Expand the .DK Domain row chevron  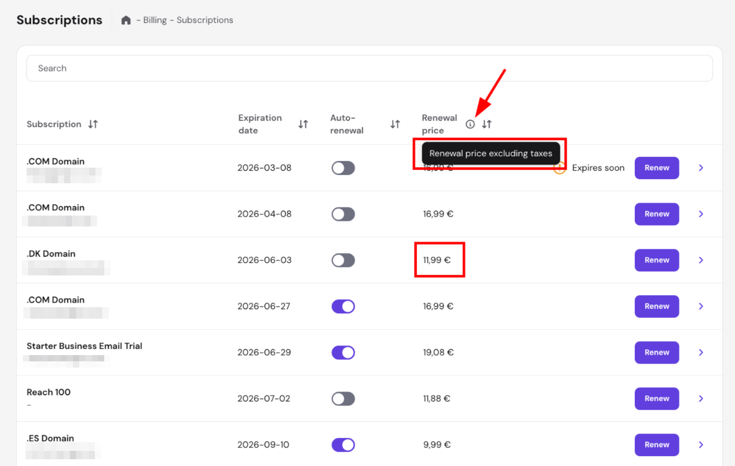(701, 260)
